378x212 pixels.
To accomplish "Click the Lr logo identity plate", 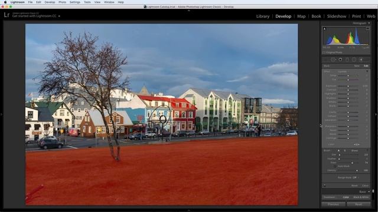I will click(6, 15).
